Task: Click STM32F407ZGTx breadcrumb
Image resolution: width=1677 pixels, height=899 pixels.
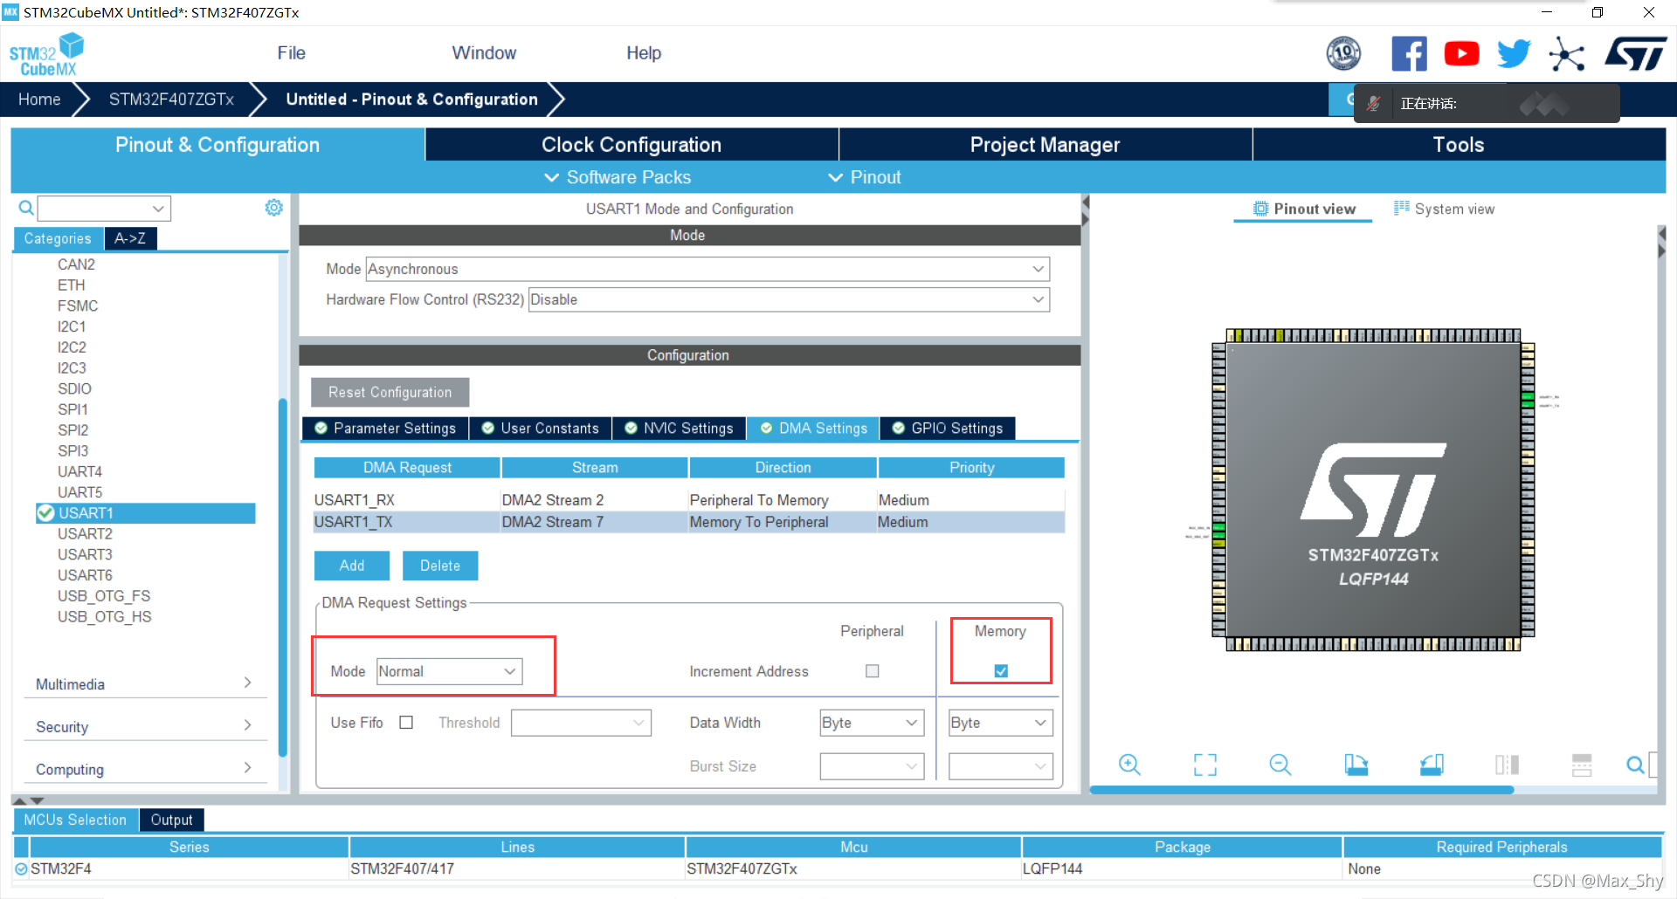Action: (x=171, y=100)
